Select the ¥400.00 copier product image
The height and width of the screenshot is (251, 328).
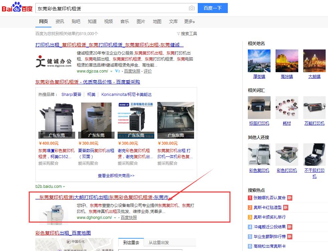coord(57,120)
